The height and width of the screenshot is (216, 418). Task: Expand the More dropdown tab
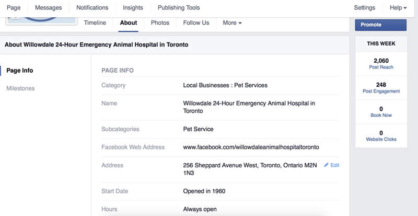(x=232, y=23)
